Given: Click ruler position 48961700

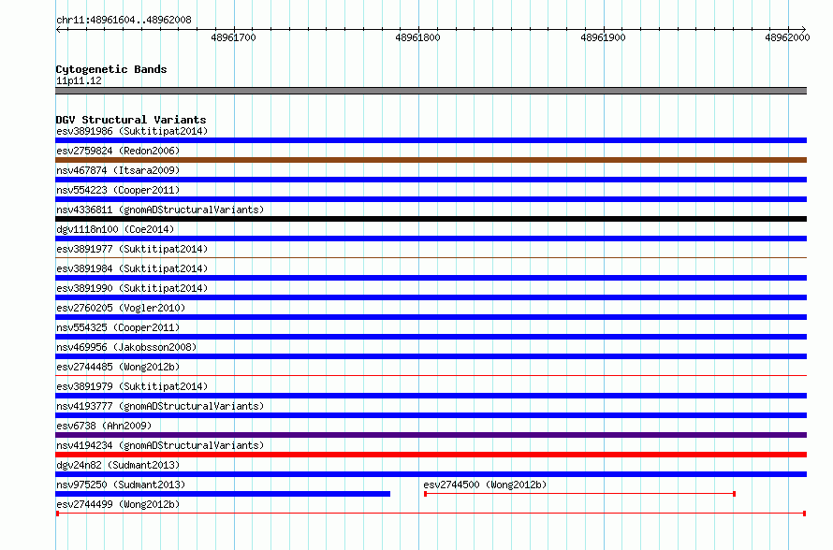Looking at the screenshot, I should [x=233, y=37].
